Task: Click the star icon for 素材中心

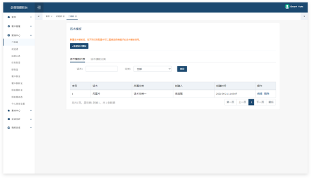Action: point(9,111)
